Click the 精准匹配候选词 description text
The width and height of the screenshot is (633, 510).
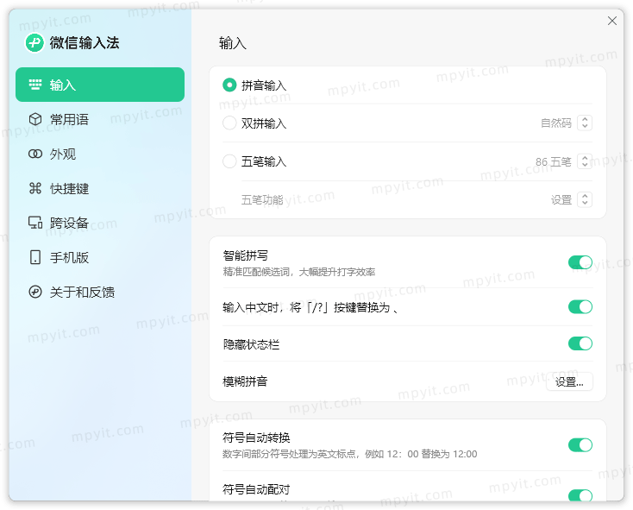point(298,272)
